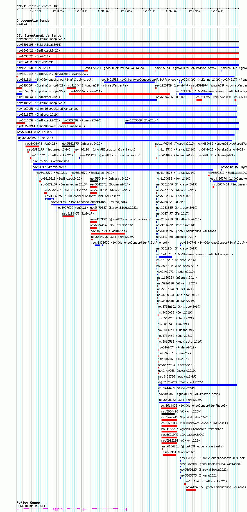Open nsv1150486 (John2014) label

(173, 179)
